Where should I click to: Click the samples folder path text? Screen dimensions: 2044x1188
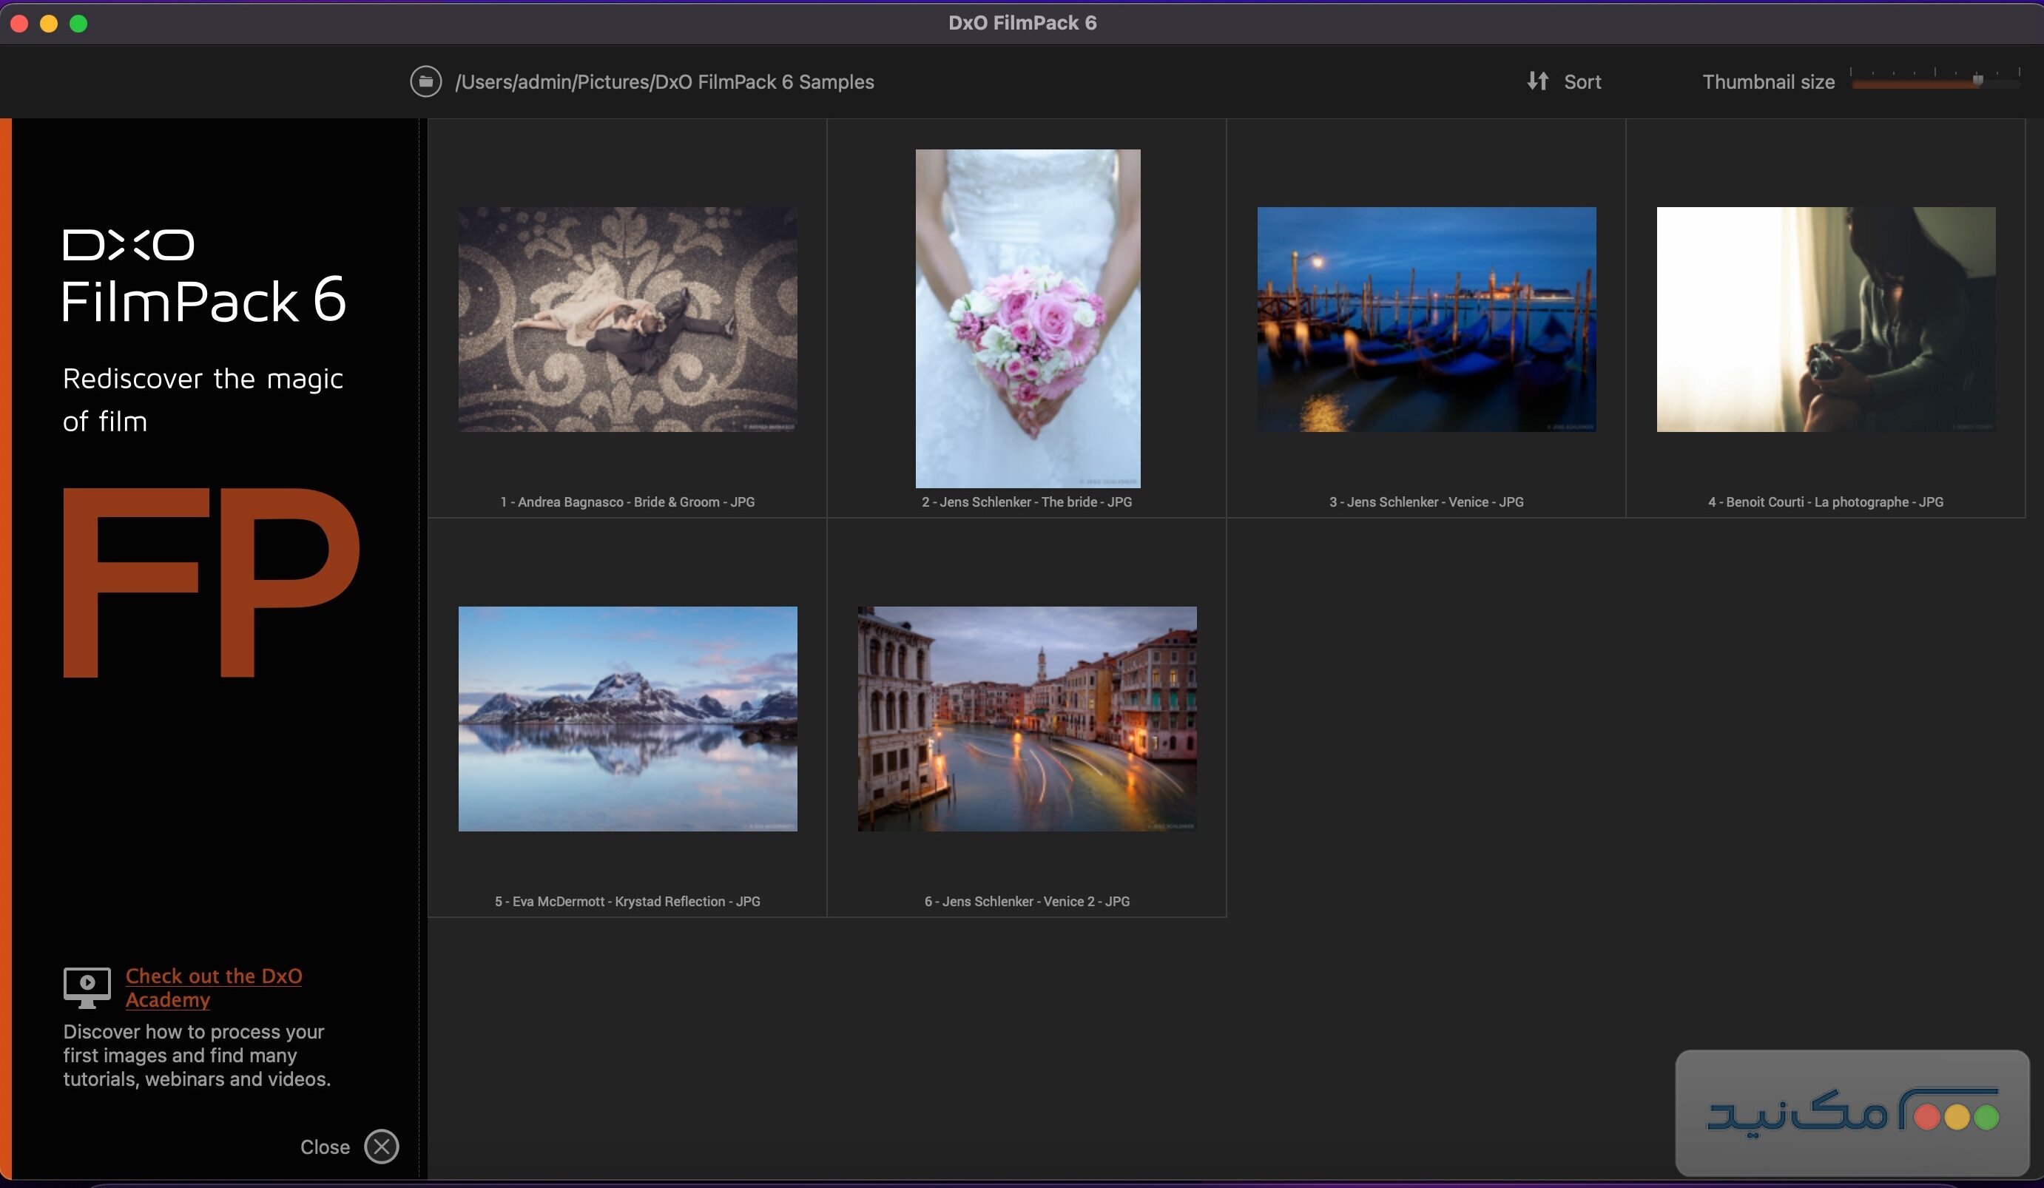click(x=664, y=81)
